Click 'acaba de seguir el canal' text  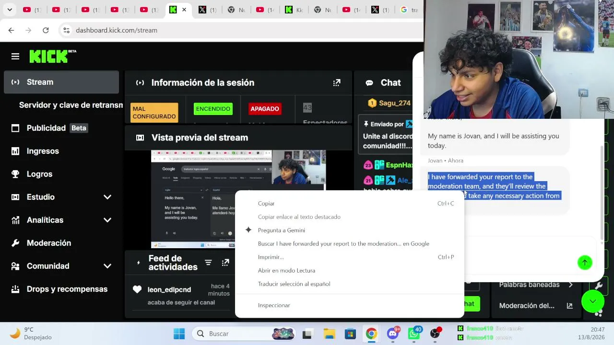pyautogui.click(x=181, y=302)
